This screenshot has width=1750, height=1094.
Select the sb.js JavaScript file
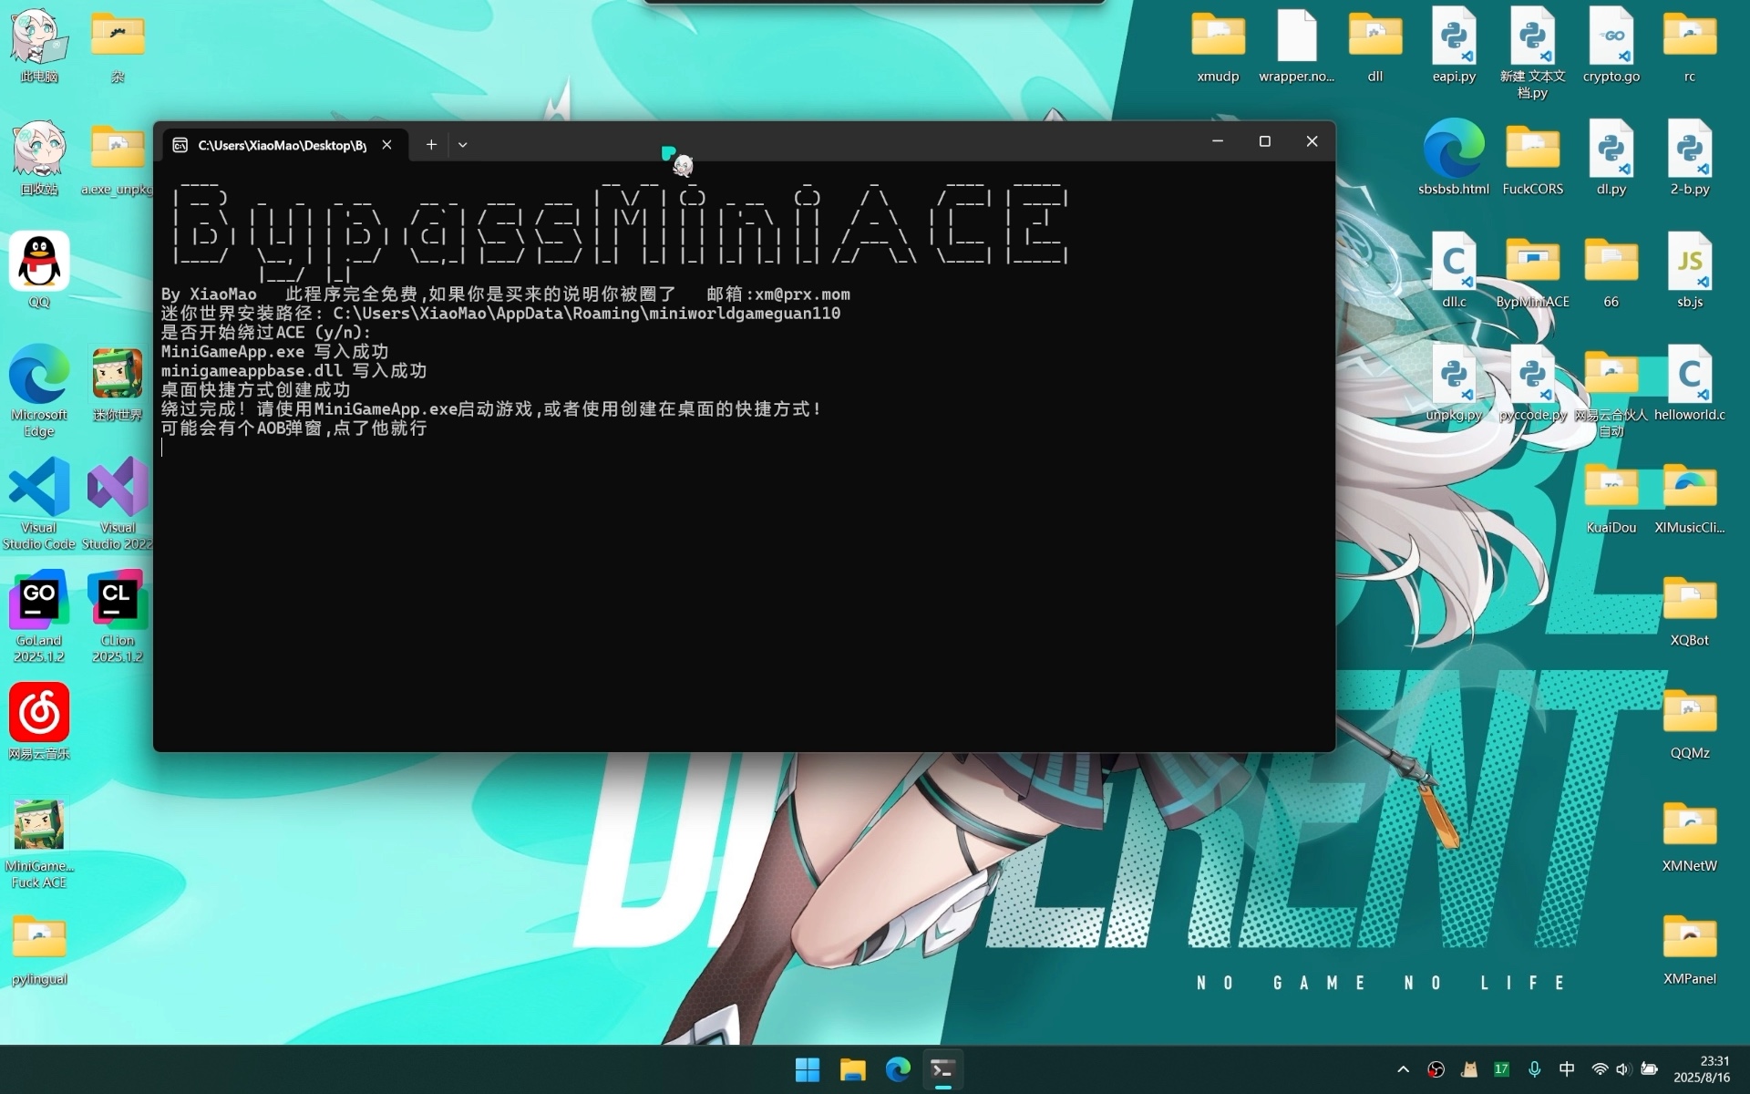click(1690, 270)
